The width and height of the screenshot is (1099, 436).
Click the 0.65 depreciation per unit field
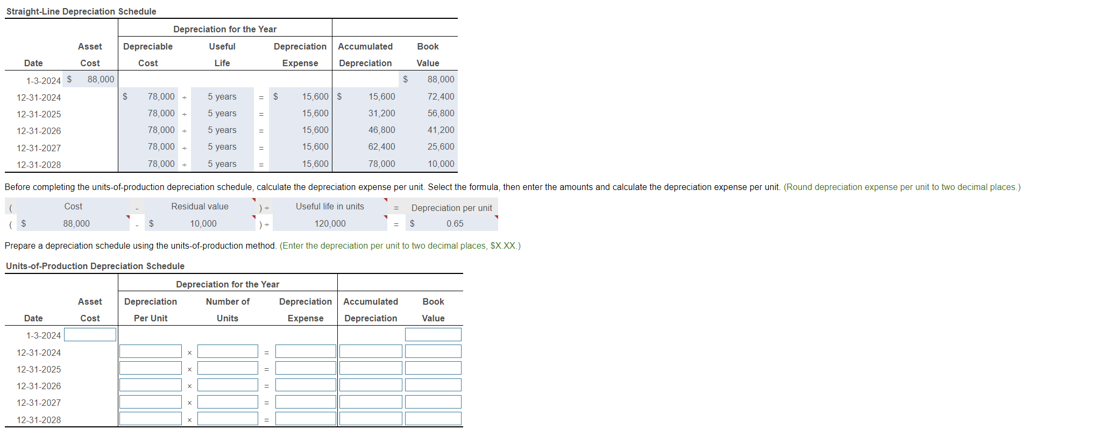point(451,223)
